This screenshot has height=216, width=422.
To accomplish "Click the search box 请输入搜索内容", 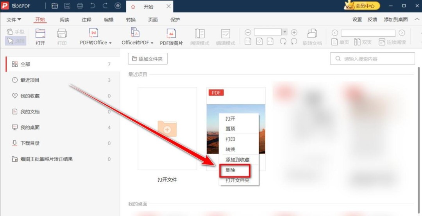I will coord(372,59).
